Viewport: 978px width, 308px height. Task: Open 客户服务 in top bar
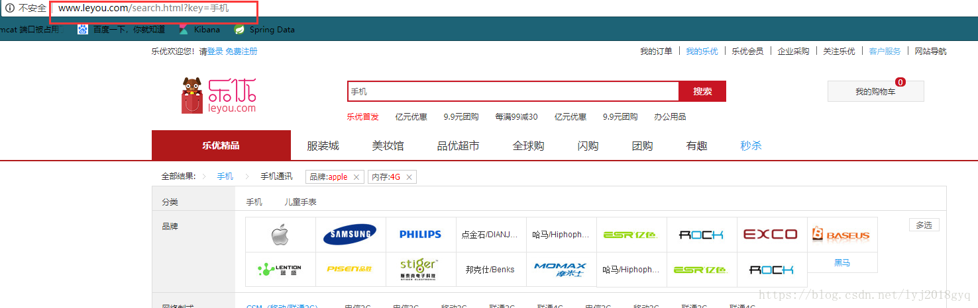pos(885,52)
